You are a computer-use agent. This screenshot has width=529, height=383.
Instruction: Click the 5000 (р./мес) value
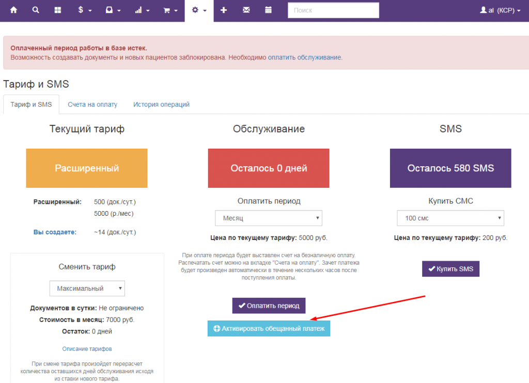[x=114, y=214]
